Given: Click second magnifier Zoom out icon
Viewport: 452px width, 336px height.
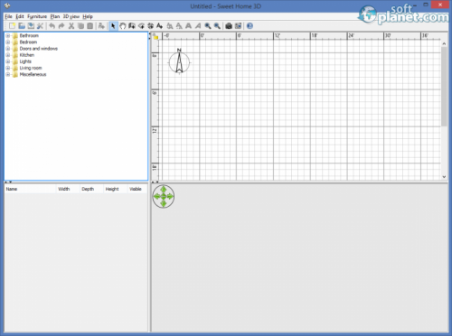Looking at the screenshot, I should 217,26.
